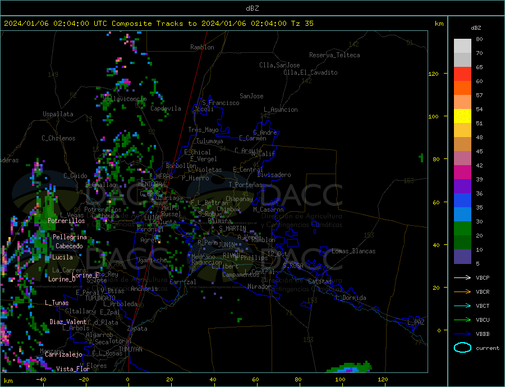The height and width of the screenshot is (387, 505).
Task: Click the 'Clla.El_Cavadito' map label
Action: 310,72
